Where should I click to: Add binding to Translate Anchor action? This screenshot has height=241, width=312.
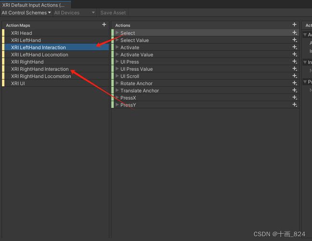(x=295, y=90)
